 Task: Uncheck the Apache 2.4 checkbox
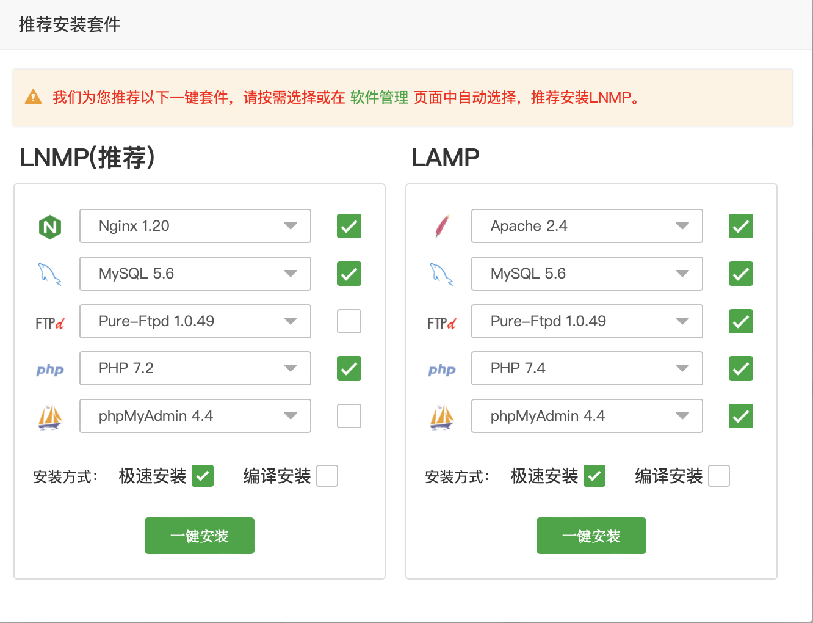(x=740, y=226)
